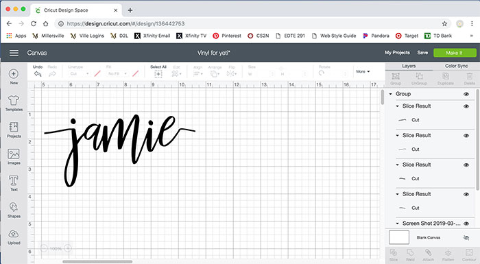Viewport: 480px width, 264px height.
Task: Collapse the first Slice Result
Action: 397,106
